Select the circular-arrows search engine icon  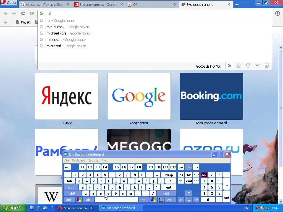(x=248, y=66)
